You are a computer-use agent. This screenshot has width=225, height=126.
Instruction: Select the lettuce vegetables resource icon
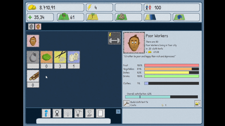(46, 57)
